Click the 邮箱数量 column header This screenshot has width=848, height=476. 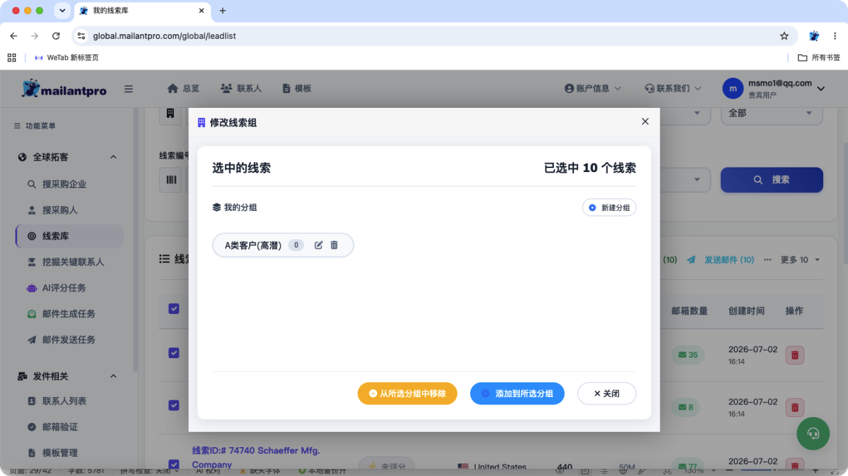pos(689,311)
